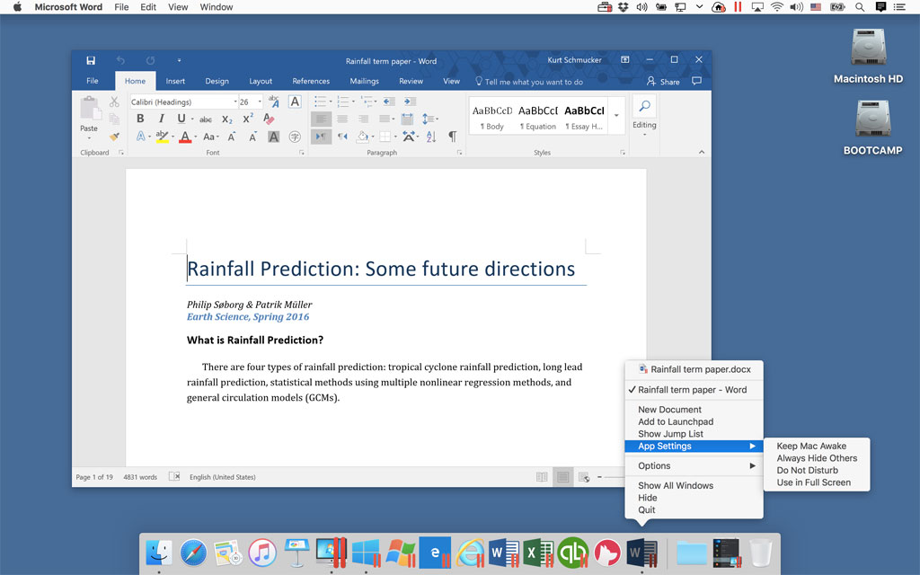Select App Settings in the Dock menu
Image resolution: width=920 pixels, height=575 pixels.
pyautogui.click(x=694, y=446)
